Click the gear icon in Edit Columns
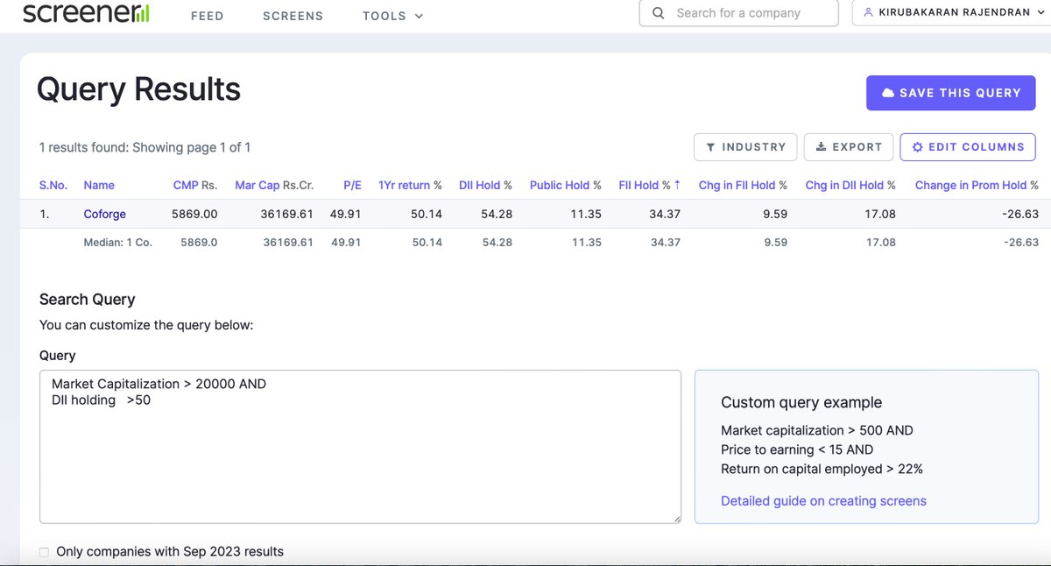The height and width of the screenshot is (566, 1051). [917, 147]
